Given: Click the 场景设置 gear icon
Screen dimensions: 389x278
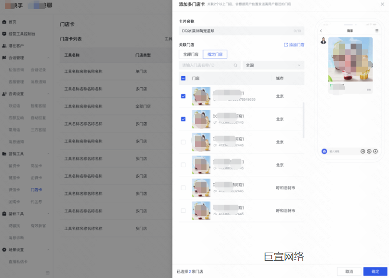Looking at the screenshot, I should [x=4, y=250].
